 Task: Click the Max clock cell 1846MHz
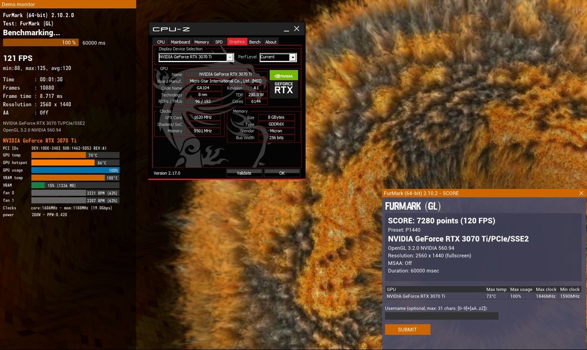point(545,296)
